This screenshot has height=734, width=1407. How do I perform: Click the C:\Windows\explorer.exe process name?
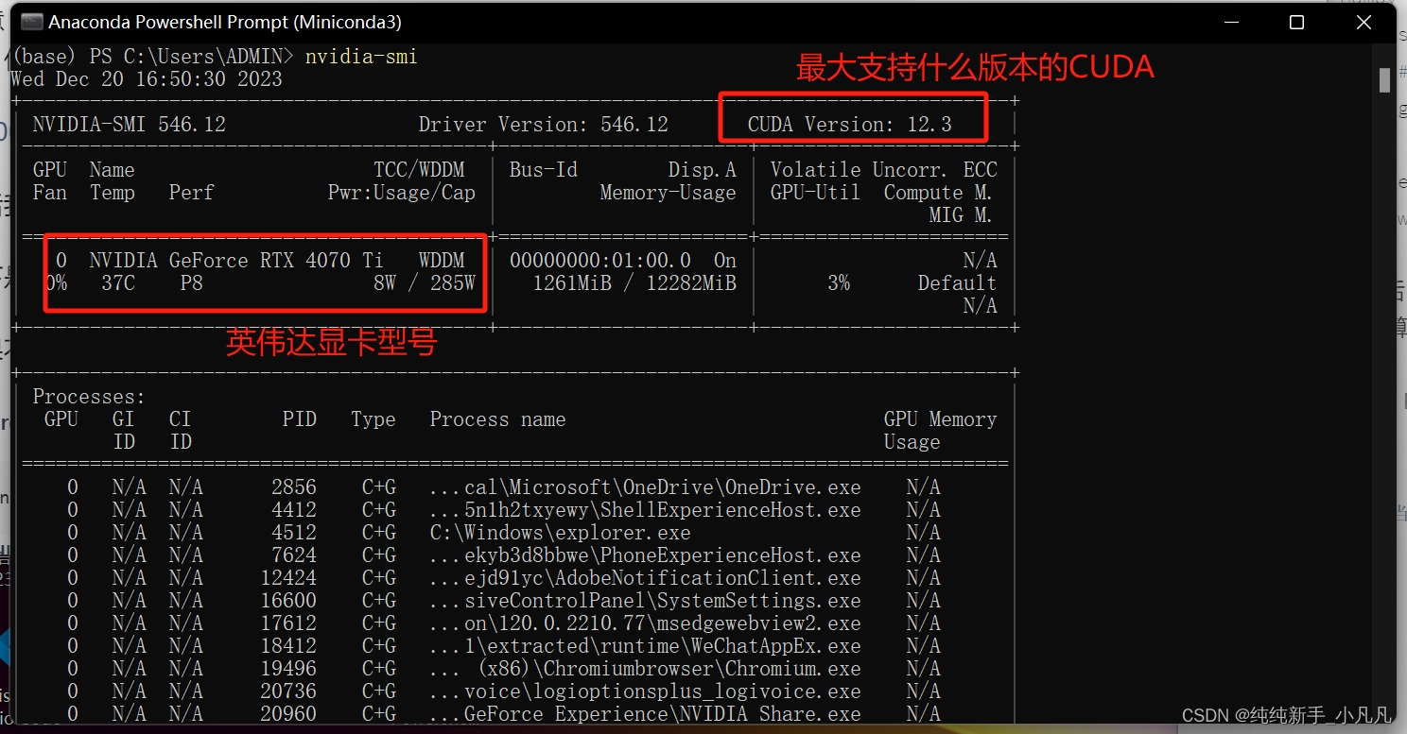[561, 533]
